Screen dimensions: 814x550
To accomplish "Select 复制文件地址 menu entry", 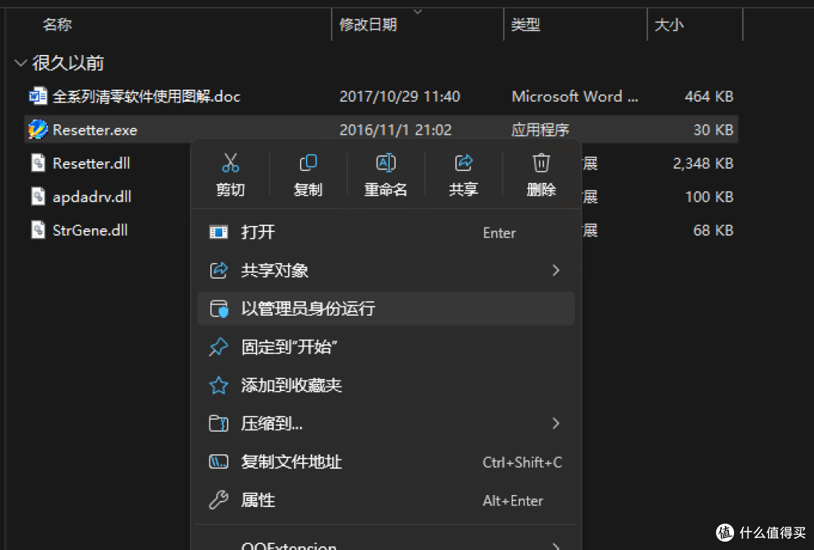I will coord(386,462).
